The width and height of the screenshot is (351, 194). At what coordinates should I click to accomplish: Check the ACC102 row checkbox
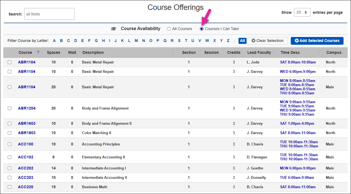pos(10,157)
